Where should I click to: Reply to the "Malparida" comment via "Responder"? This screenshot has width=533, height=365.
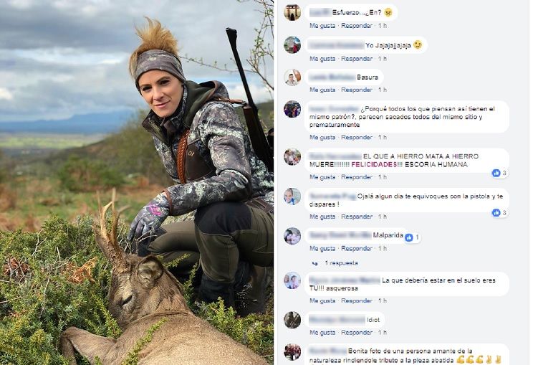pyautogui.click(x=357, y=249)
